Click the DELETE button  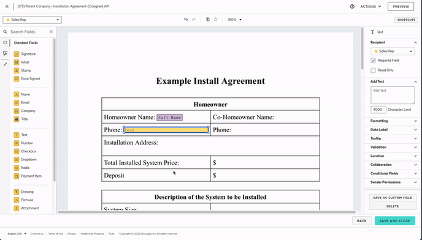click(x=393, y=206)
